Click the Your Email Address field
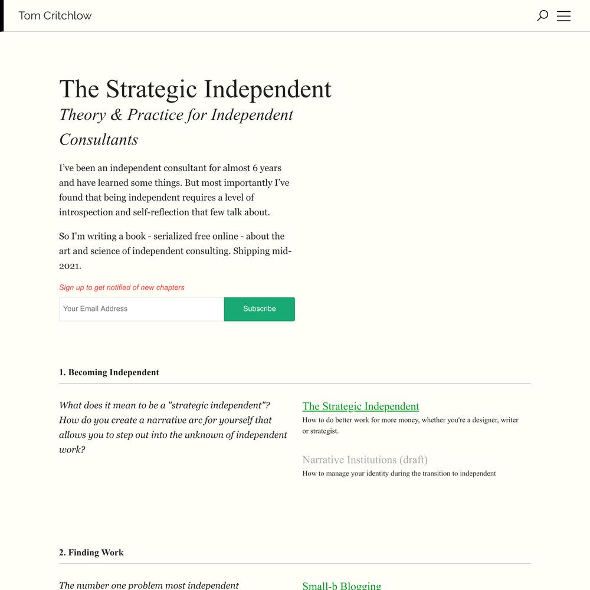This screenshot has width=590, height=590. (x=142, y=309)
